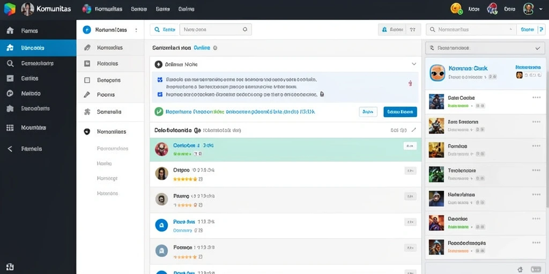549x274 pixels.
Task: Click the magnifier icon in the dark left sidebar
Action: 10,63
